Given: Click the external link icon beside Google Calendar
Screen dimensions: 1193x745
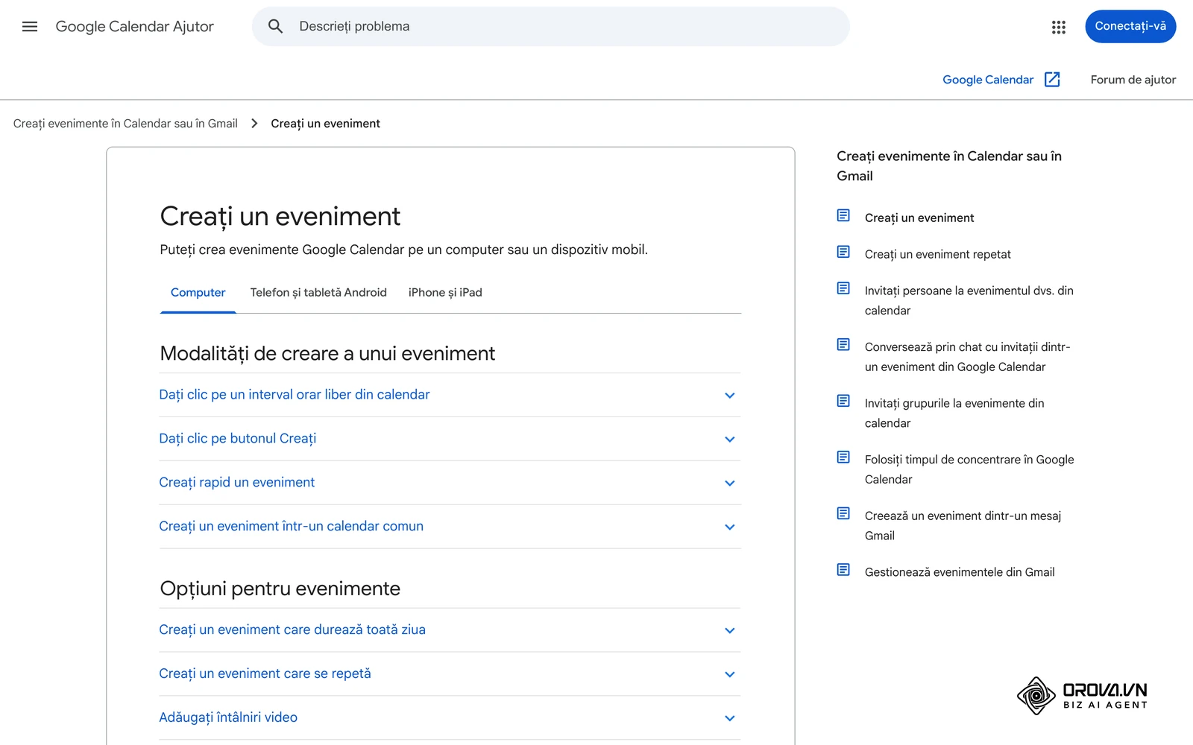Looking at the screenshot, I should pyautogui.click(x=1052, y=80).
